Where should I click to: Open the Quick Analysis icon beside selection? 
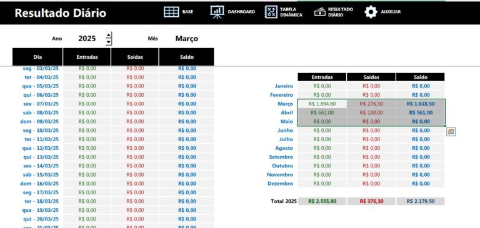(x=451, y=132)
